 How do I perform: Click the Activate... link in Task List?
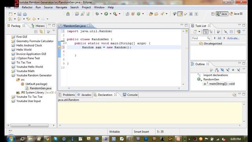(x=233, y=38)
